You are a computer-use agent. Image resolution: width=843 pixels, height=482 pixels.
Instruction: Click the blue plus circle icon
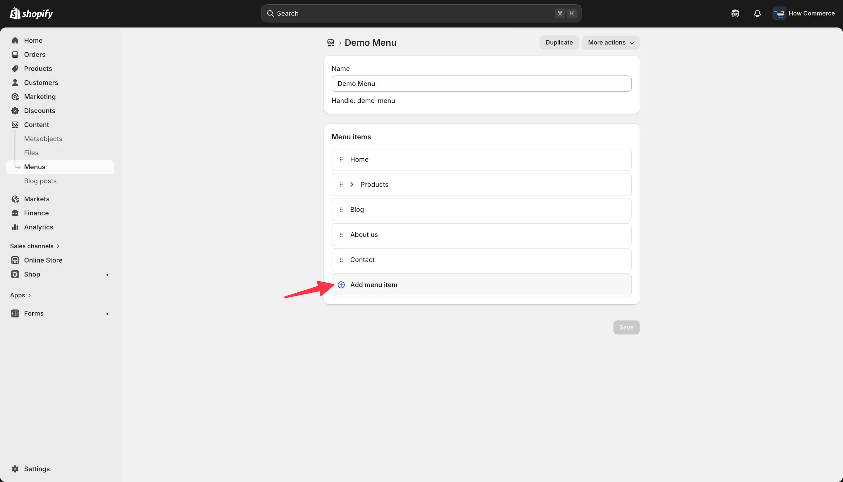(x=341, y=285)
